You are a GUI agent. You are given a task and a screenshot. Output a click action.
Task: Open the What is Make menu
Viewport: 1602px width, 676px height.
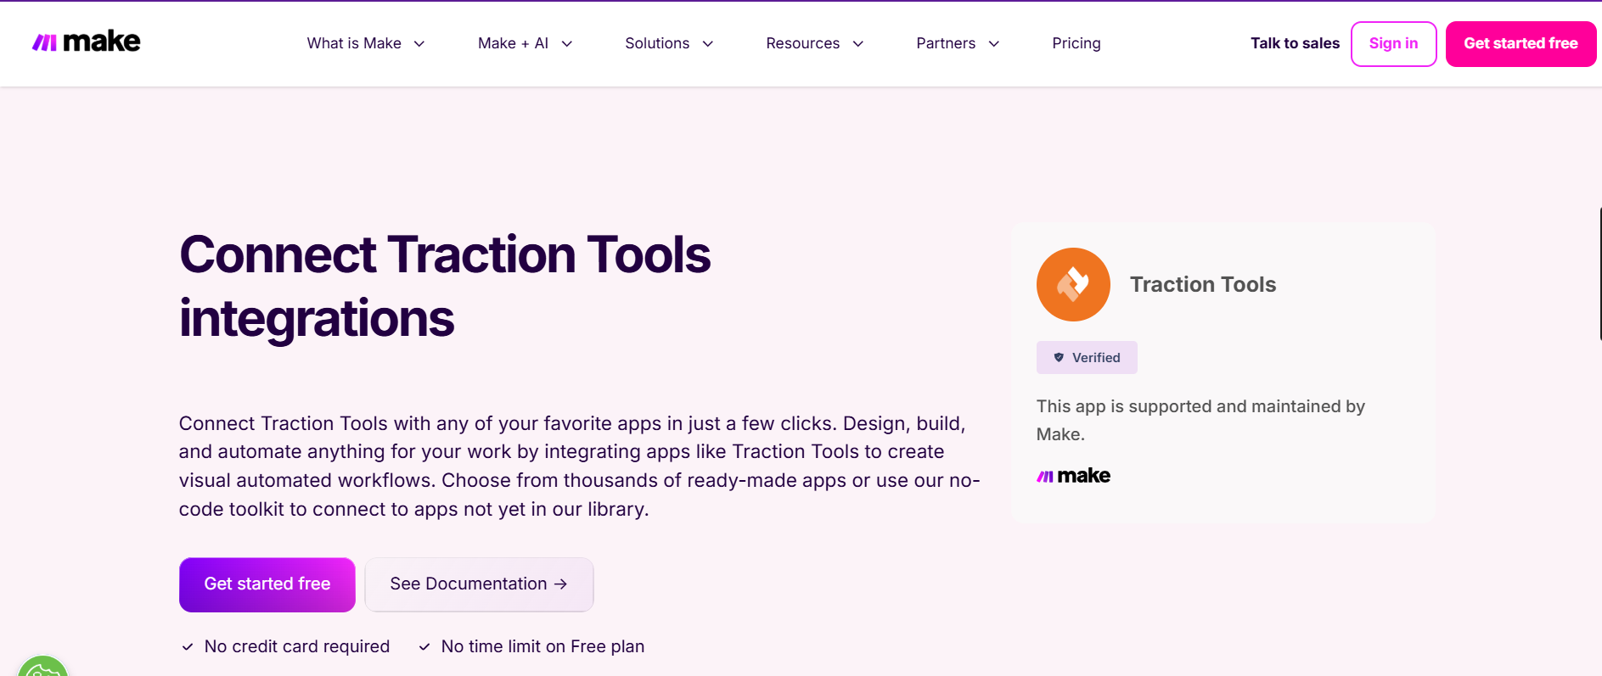click(354, 43)
